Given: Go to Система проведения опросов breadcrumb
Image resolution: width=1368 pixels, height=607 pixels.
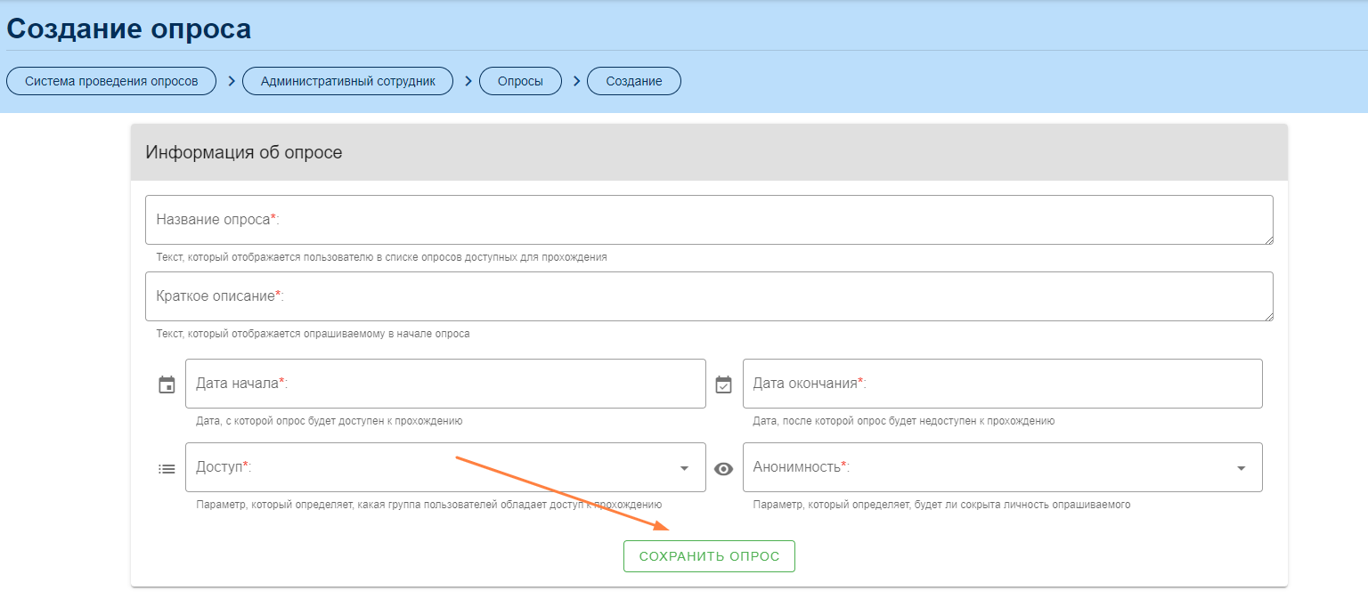Looking at the screenshot, I should pos(111,81).
